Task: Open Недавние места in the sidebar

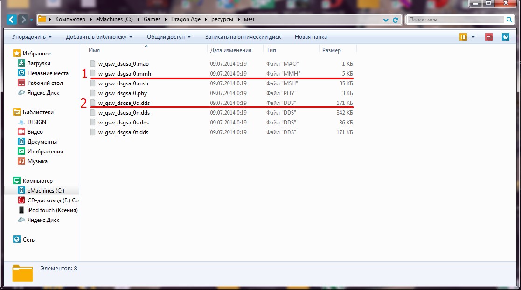Action: point(48,73)
